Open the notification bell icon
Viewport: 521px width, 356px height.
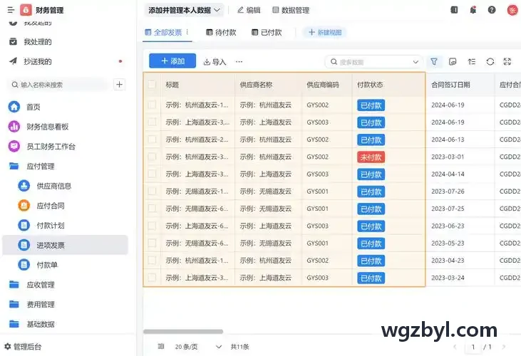[x=473, y=10]
